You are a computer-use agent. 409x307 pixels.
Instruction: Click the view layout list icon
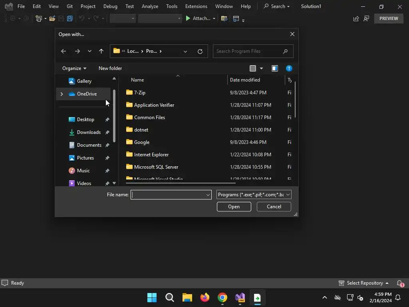pos(253,68)
